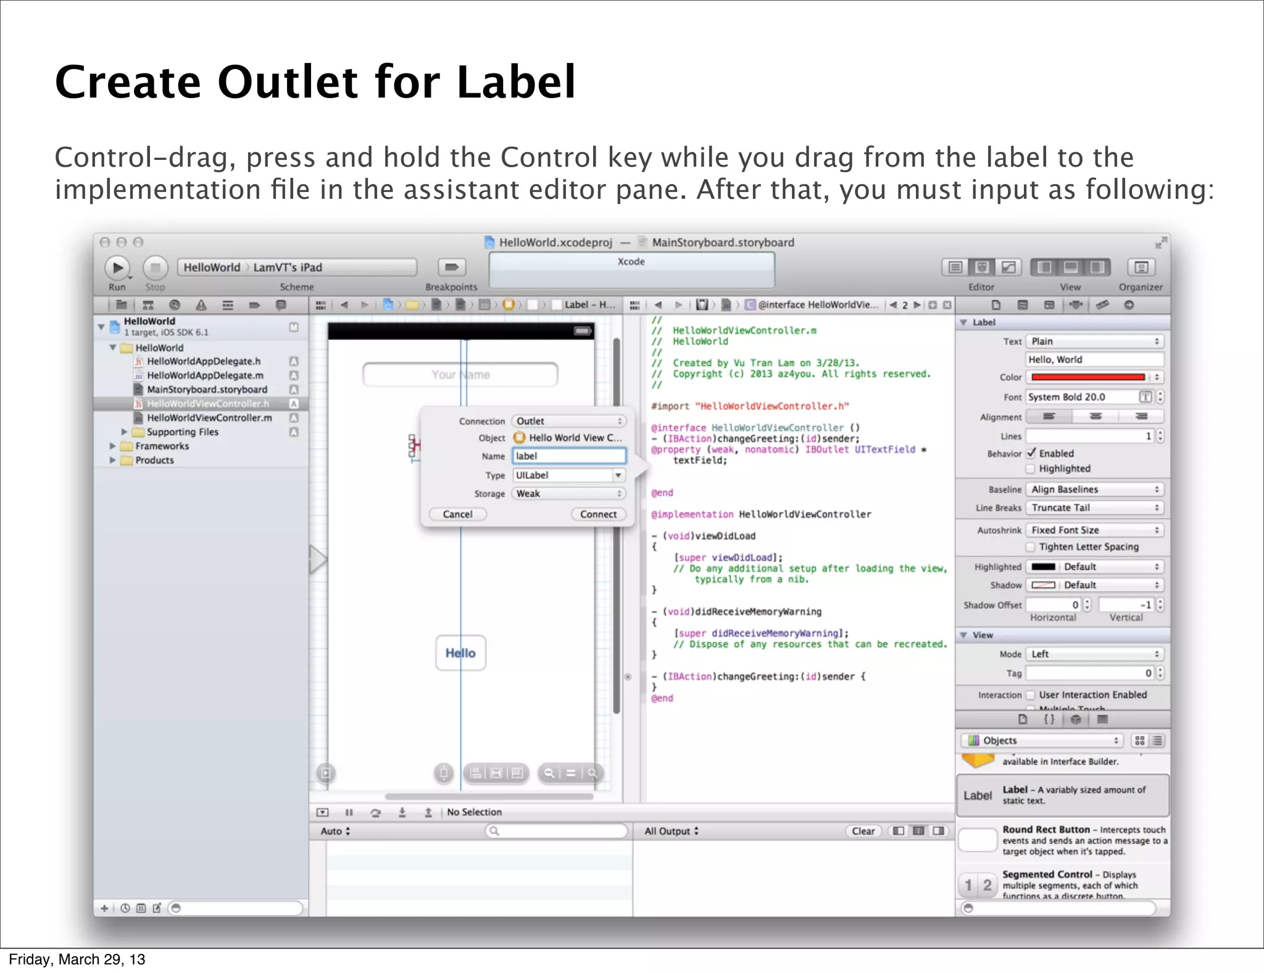
Task: Click the Run button in Xcode toolbar
Action: (117, 268)
